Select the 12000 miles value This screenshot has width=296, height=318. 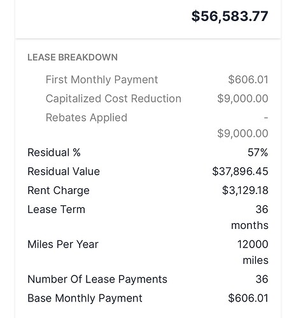(253, 252)
